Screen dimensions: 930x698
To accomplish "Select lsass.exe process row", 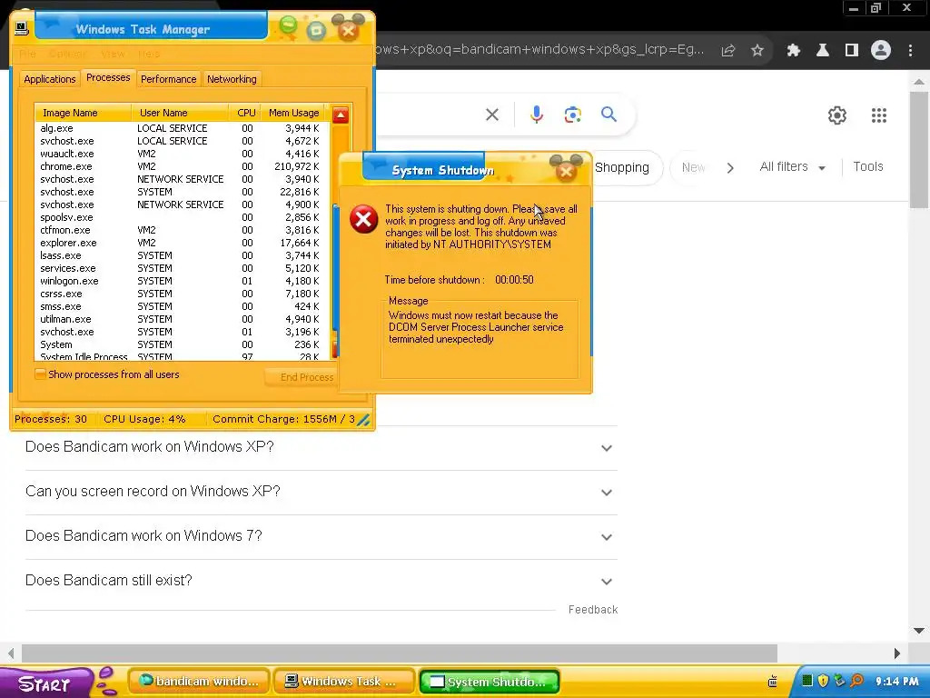I will [x=180, y=255].
